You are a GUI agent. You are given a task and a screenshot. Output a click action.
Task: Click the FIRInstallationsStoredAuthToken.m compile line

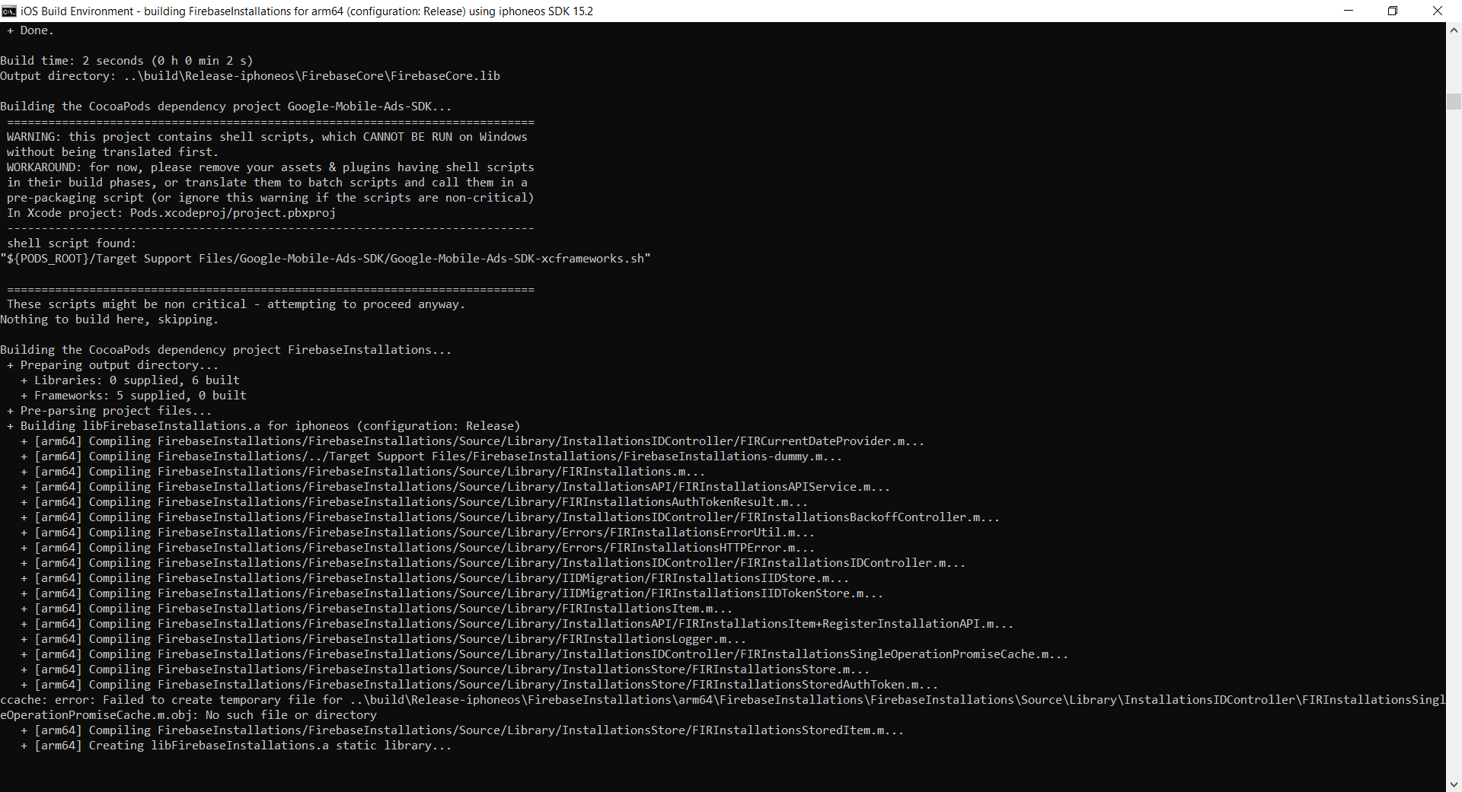pos(479,685)
